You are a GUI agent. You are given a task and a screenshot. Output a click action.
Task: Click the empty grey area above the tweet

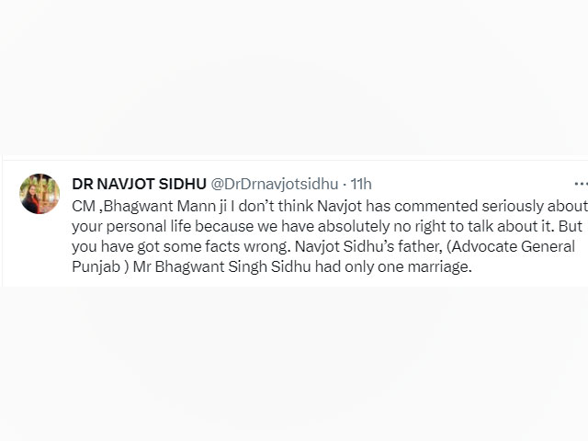(294, 77)
